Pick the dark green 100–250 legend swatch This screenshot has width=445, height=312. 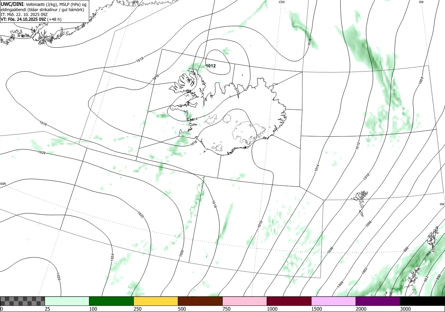pos(112,301)
